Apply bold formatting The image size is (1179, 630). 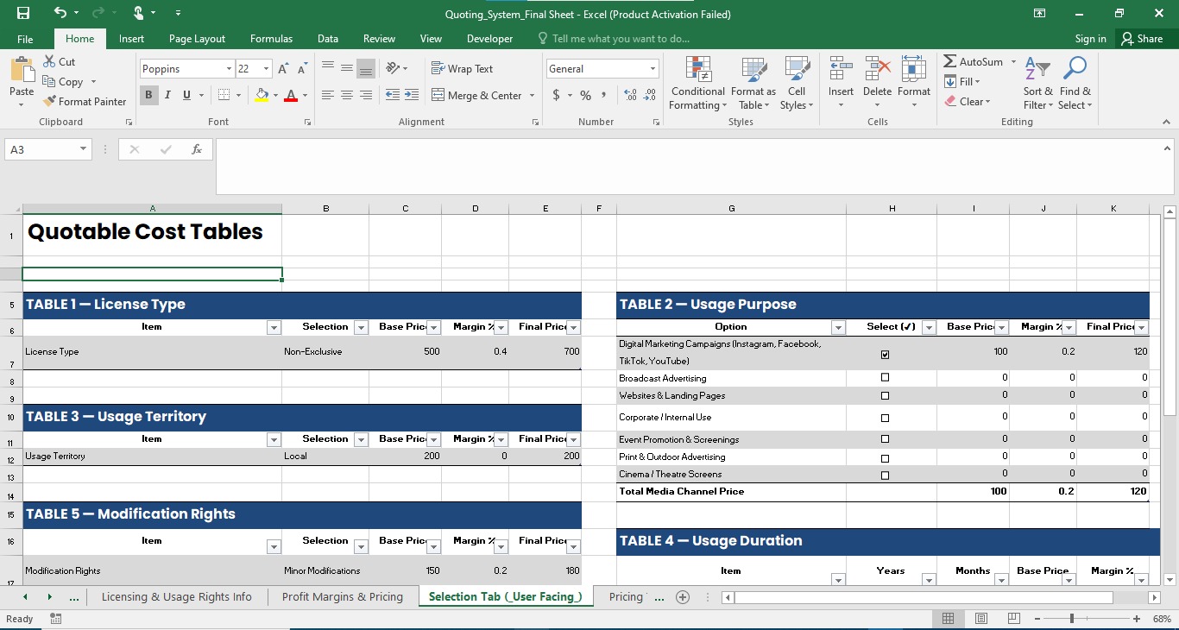click(148, 95)
